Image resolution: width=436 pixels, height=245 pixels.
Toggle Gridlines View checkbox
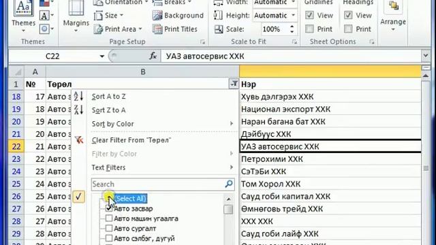(x=309, y=15)
